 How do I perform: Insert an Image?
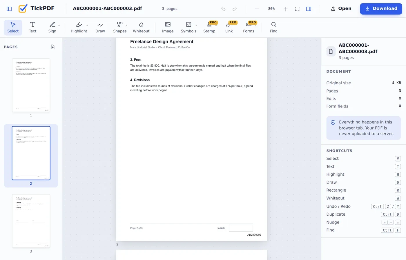pyautogui.click(x=168, y=28)
